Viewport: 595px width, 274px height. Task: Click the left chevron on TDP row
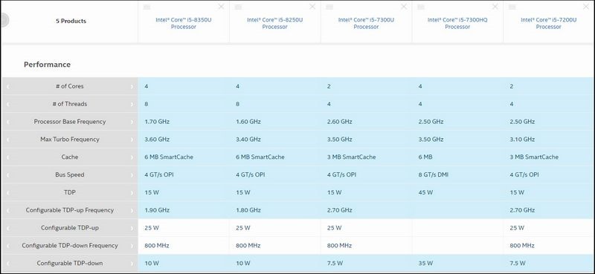[8, 192]
